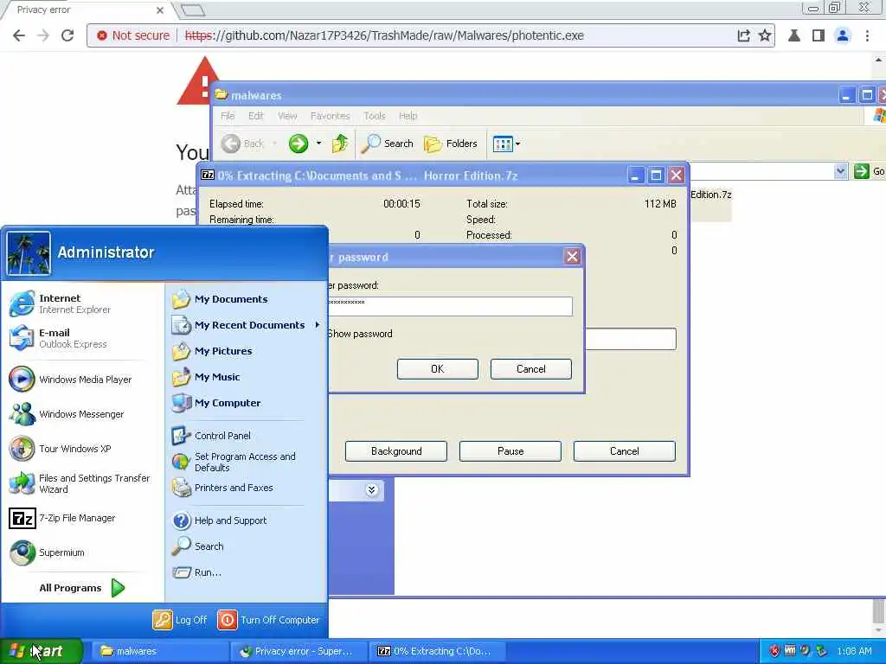Open Control Panel
The image size is (886, 664).
click(x=211, y=436)
